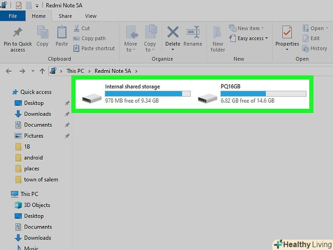Click the Quick access toolbar properties checkmark

(18, 5)
